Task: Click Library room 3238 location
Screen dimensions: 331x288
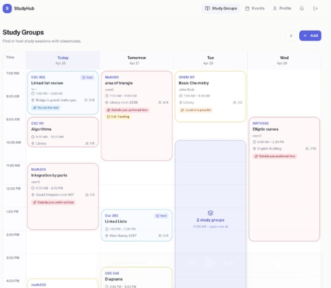Action: pos(121,103)
